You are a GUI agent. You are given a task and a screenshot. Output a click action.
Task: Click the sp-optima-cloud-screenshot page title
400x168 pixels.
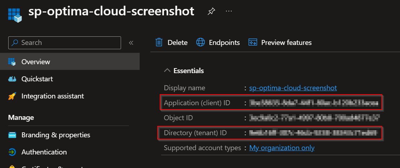coord(111,12)
